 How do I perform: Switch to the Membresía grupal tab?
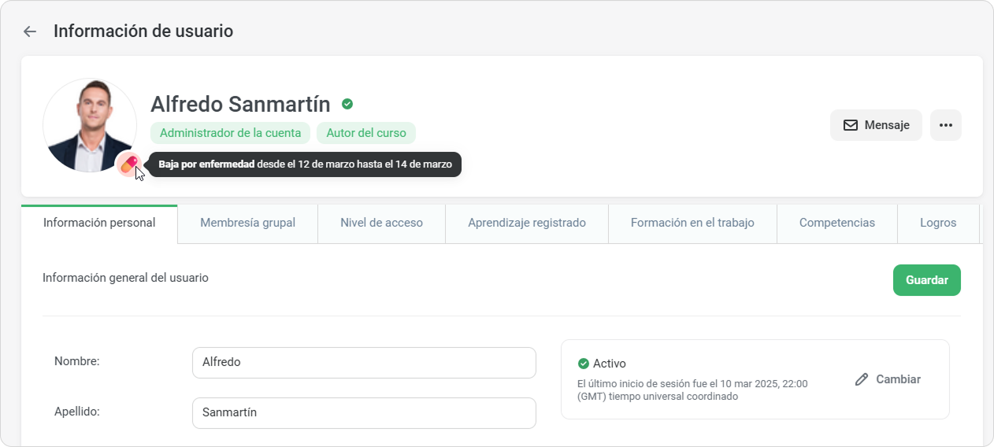point(247,223)
